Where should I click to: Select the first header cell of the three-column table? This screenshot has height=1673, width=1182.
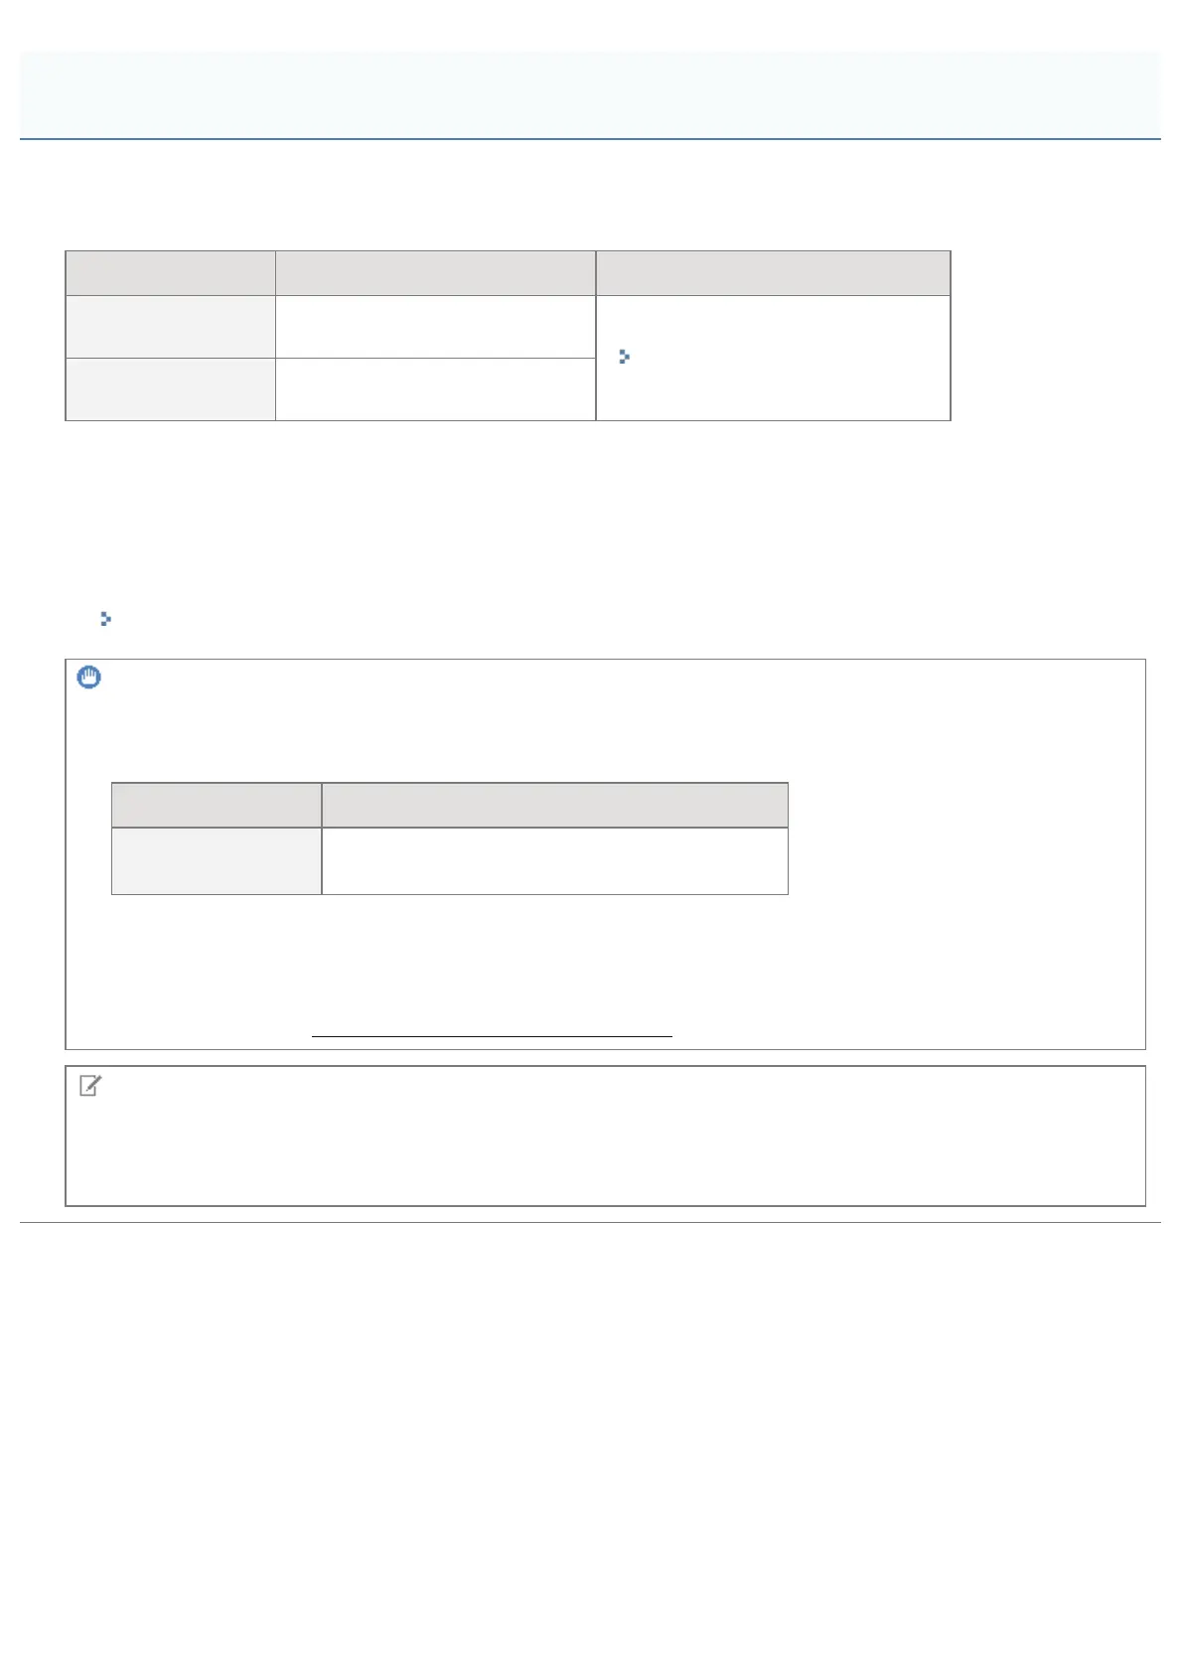(x=170, y=273)
